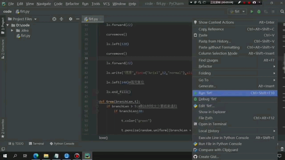Choose Run 'firt' from the context menu
This screenshot has width=285, height=160.
coord(205,93)
